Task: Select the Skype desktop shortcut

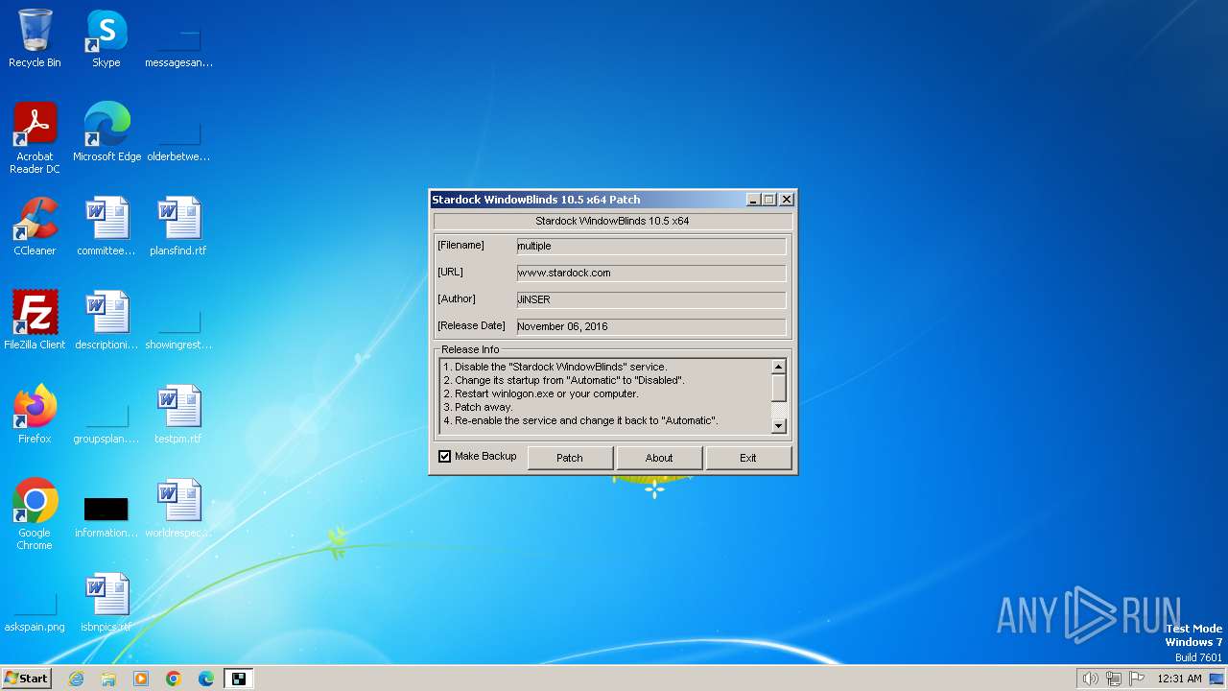Action: click(106, 38)
